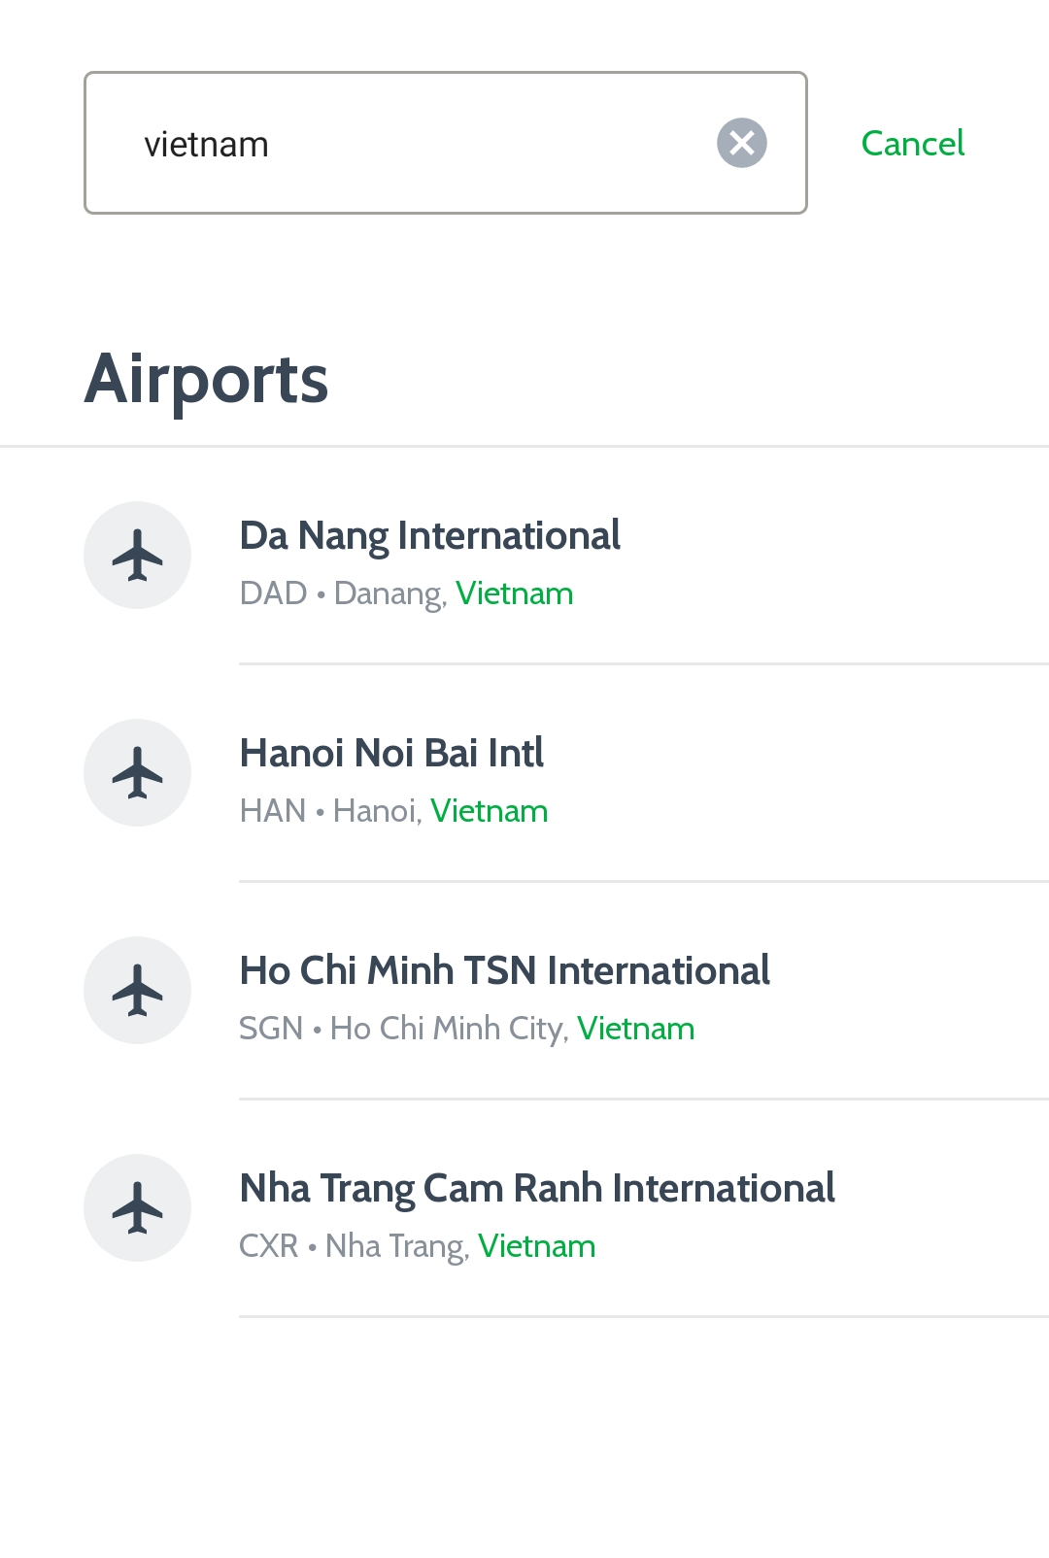Viewport: 1049px width, 1558px height.
Task: Tap green "Vietnam" after Ho Chi Minh City
Action: click(x=636, y=1029)
